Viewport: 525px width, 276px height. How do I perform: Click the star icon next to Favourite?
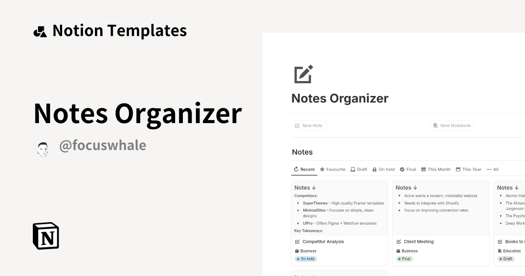point(322,169)
